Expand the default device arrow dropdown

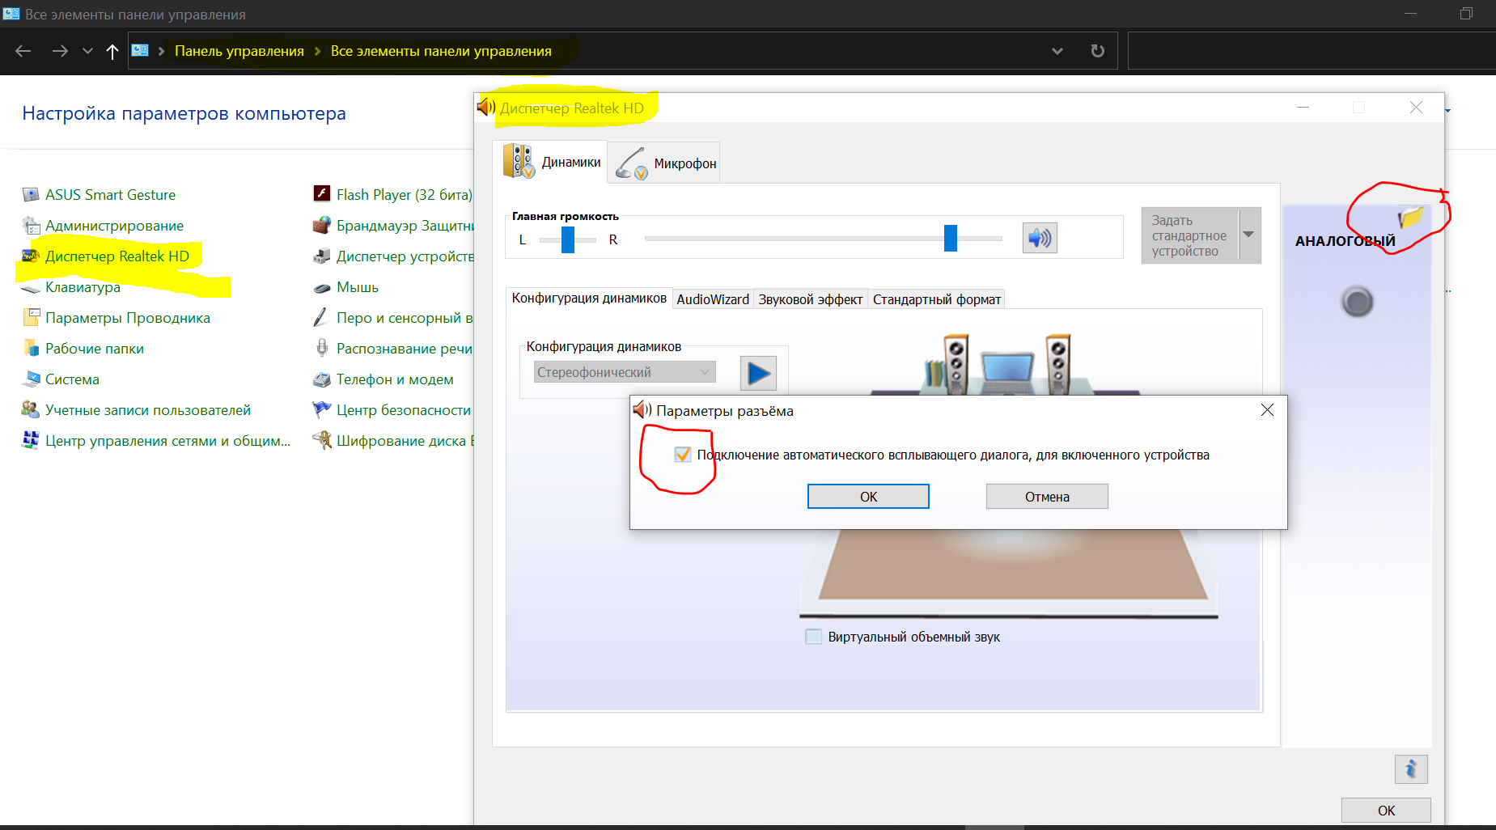pyautogui.click(x=1249, y=235)
